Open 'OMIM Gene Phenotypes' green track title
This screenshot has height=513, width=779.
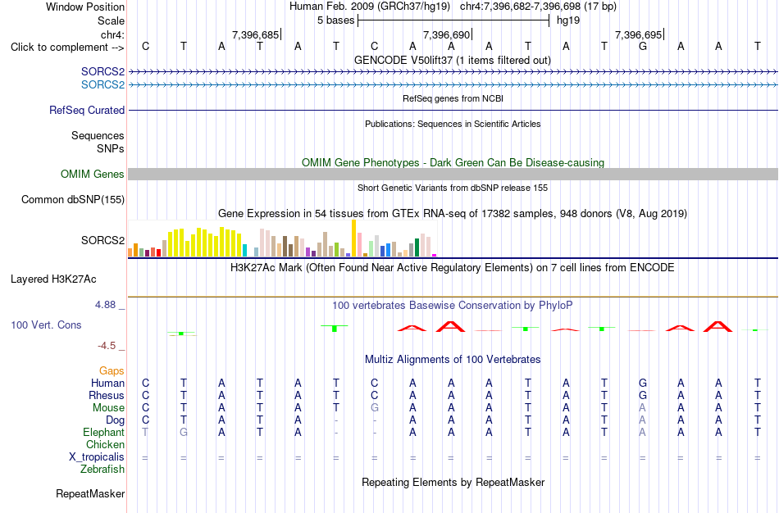point(453,163)
